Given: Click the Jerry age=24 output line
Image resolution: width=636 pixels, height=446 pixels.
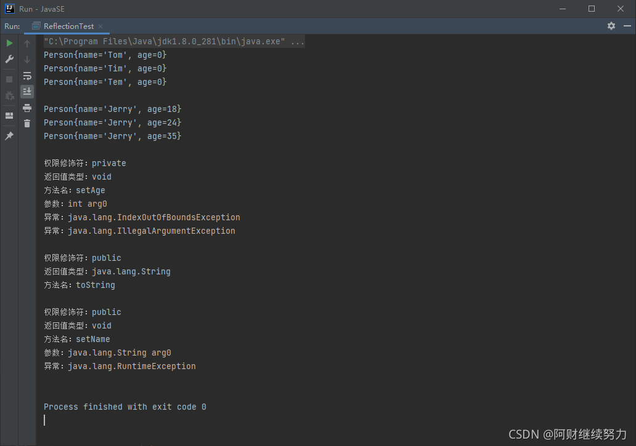Looking at the screenshot, I should click(112, 122).
